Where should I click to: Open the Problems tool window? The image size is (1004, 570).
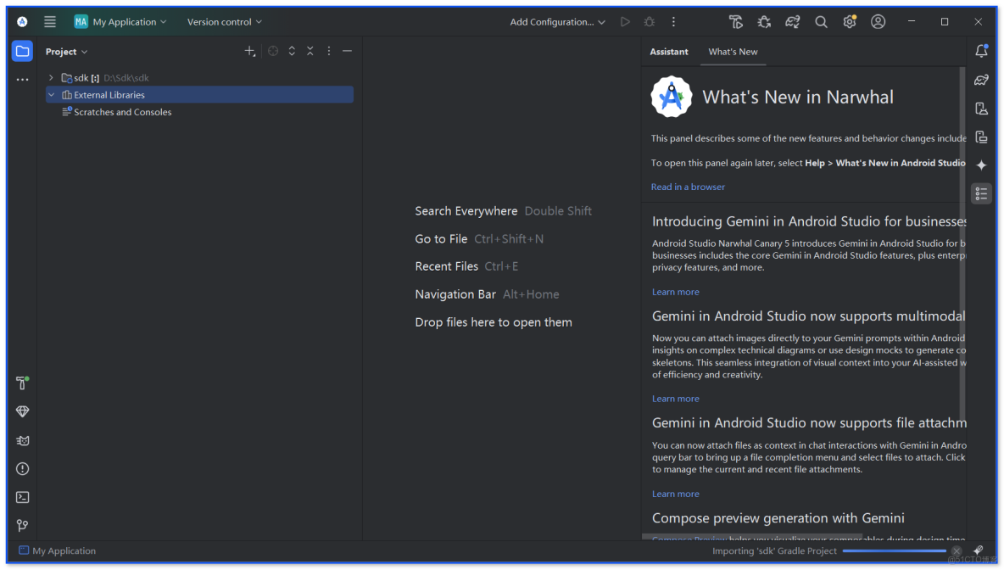(x=22, y=468)
